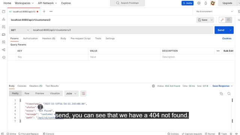Screen dimensions: 240x135
Task: Open Find and Replace in status bar
Action: tap(28, 134)
